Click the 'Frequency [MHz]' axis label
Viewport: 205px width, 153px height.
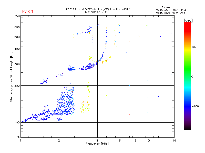coord(97,144)
